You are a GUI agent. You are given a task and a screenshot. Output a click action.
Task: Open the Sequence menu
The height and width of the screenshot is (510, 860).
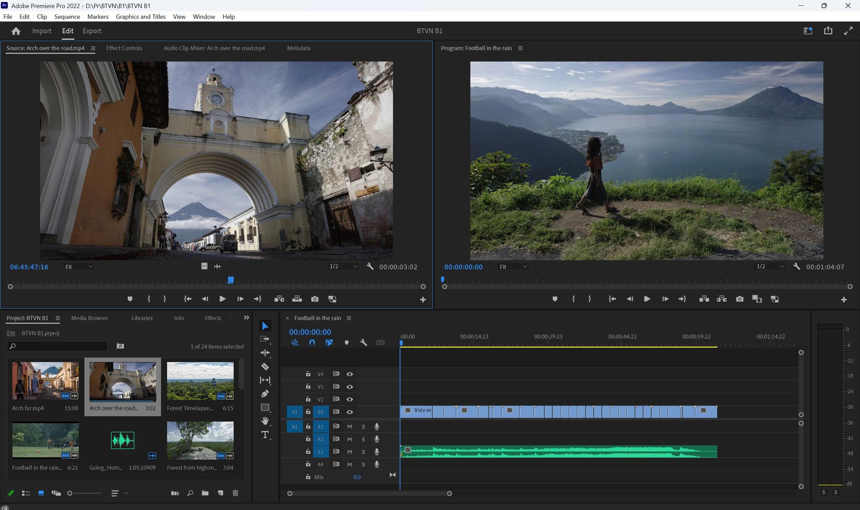[67, 16]
